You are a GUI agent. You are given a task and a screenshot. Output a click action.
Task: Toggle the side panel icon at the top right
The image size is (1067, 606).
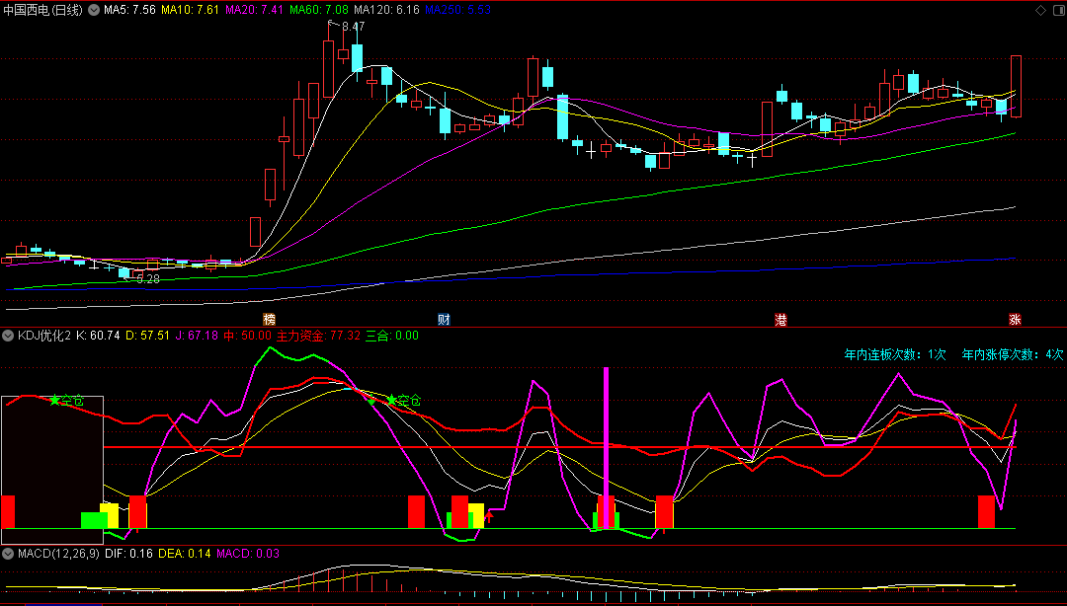[x=1057, y=10]
